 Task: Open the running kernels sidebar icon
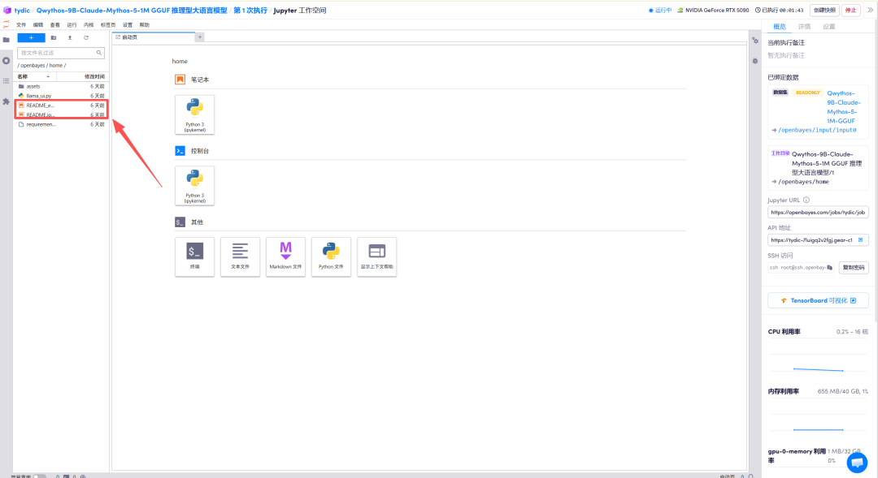tap(7, 60)
